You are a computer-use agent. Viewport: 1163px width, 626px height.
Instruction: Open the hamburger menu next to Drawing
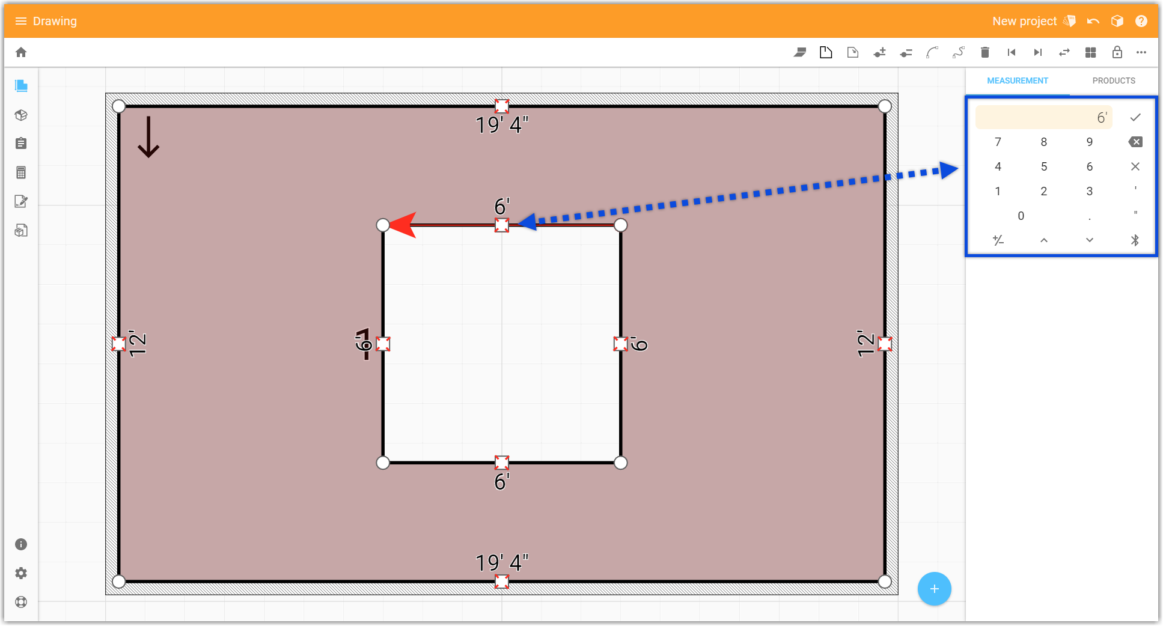tap(21, 21)
